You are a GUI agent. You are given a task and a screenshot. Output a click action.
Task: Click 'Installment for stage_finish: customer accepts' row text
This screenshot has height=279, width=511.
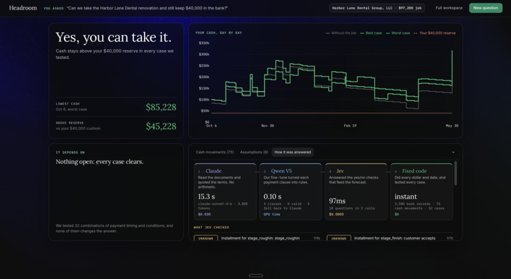click(394, 238)
